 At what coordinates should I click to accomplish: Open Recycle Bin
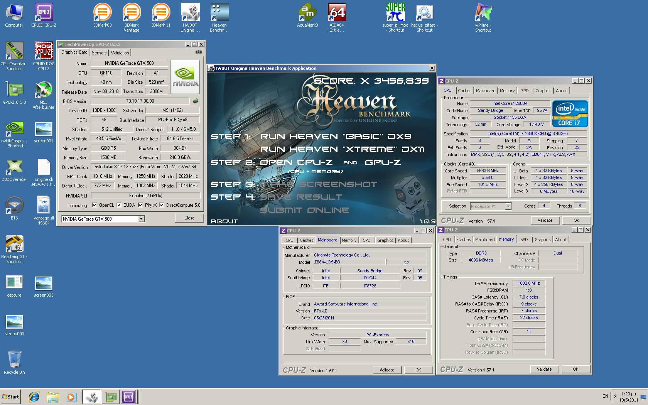14,363
